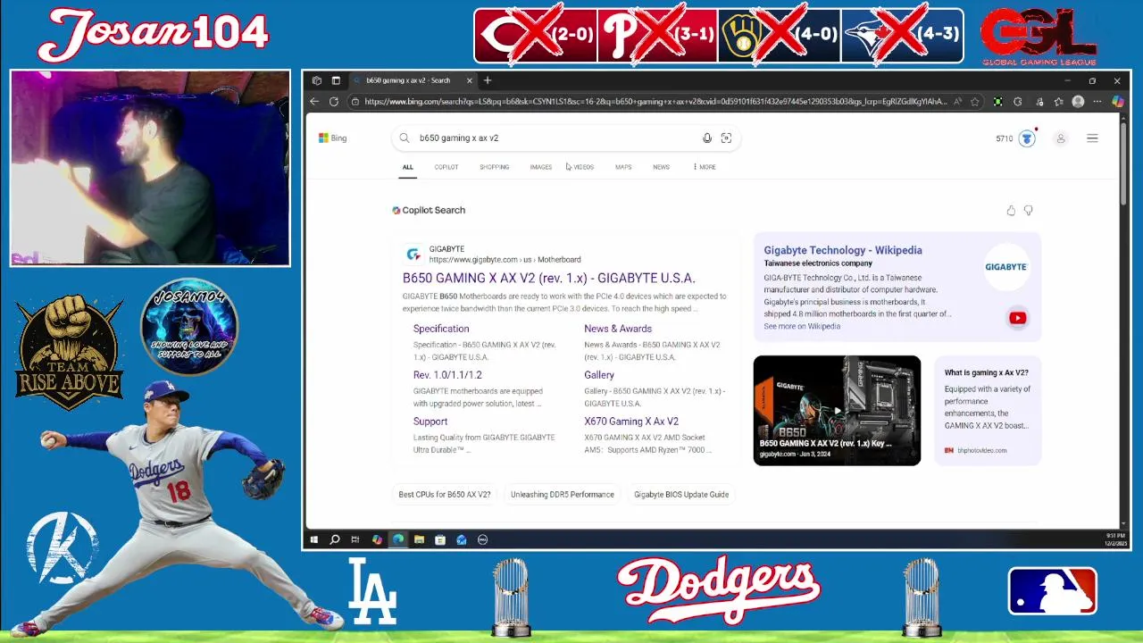This screenshot has width=1143, height=643.
Task: Open 'What is gaming x Ax V2?' card
Action: [988, 411]
